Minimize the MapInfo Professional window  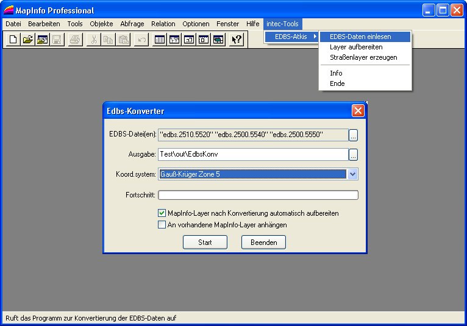coord(428,10)
